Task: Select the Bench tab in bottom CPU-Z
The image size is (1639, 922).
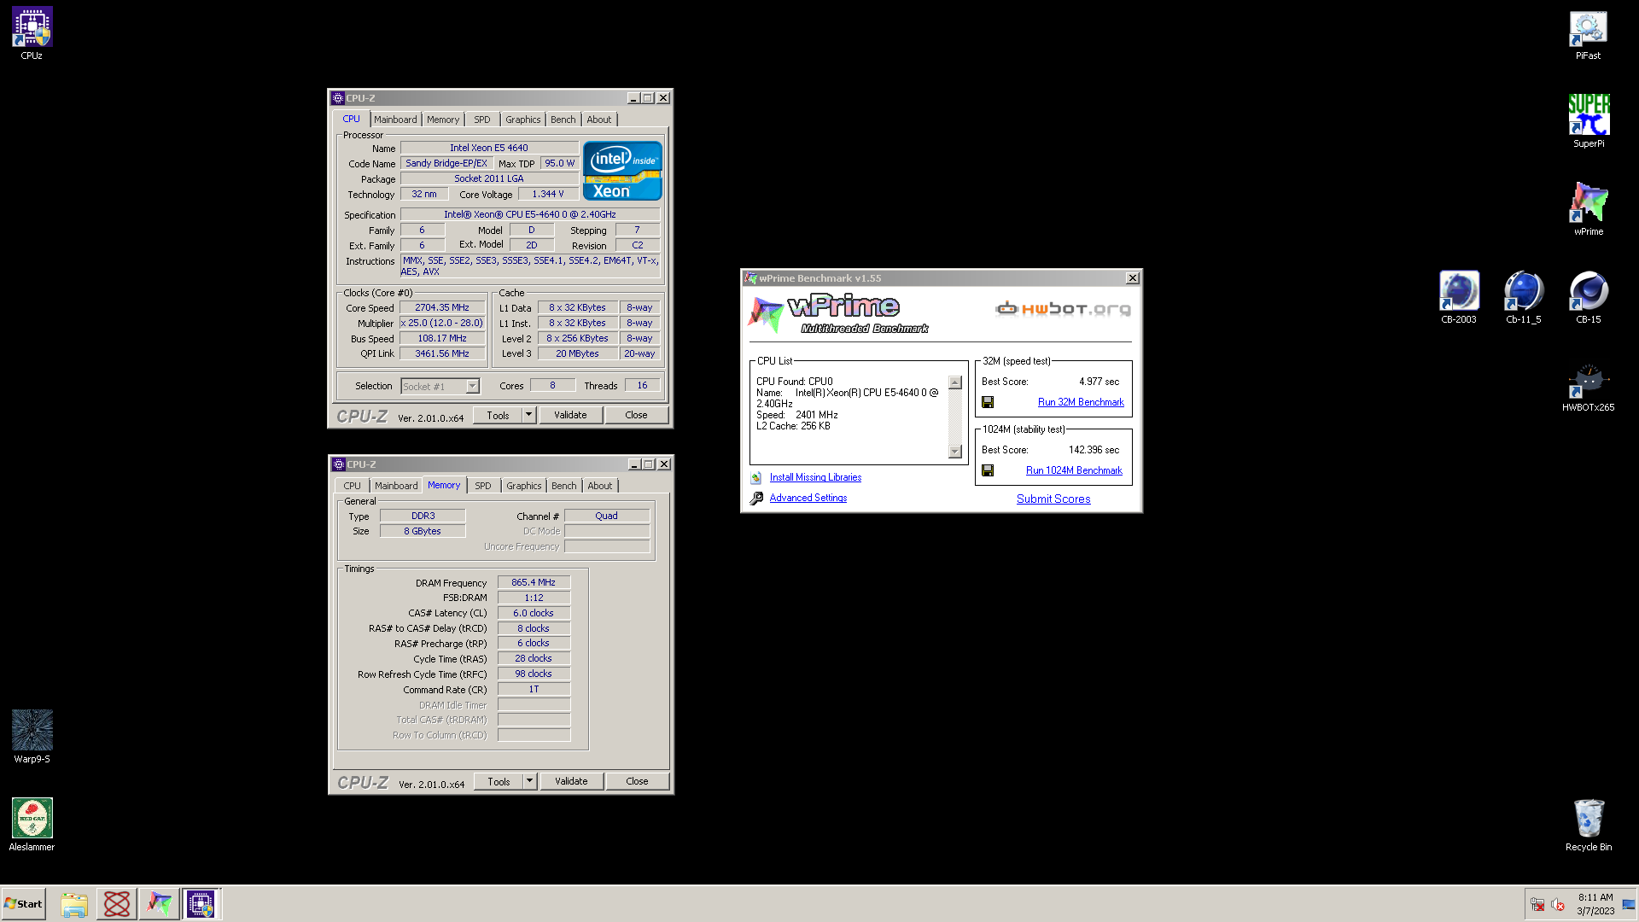Action: coord(564,486)
